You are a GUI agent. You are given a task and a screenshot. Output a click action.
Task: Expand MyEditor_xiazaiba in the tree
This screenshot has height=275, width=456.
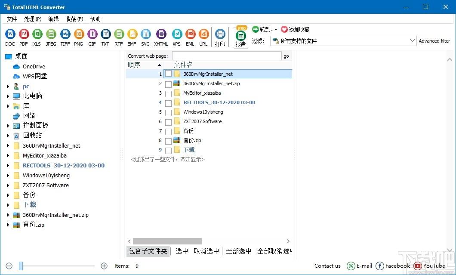pyautogui.click(x=8, y=156)
